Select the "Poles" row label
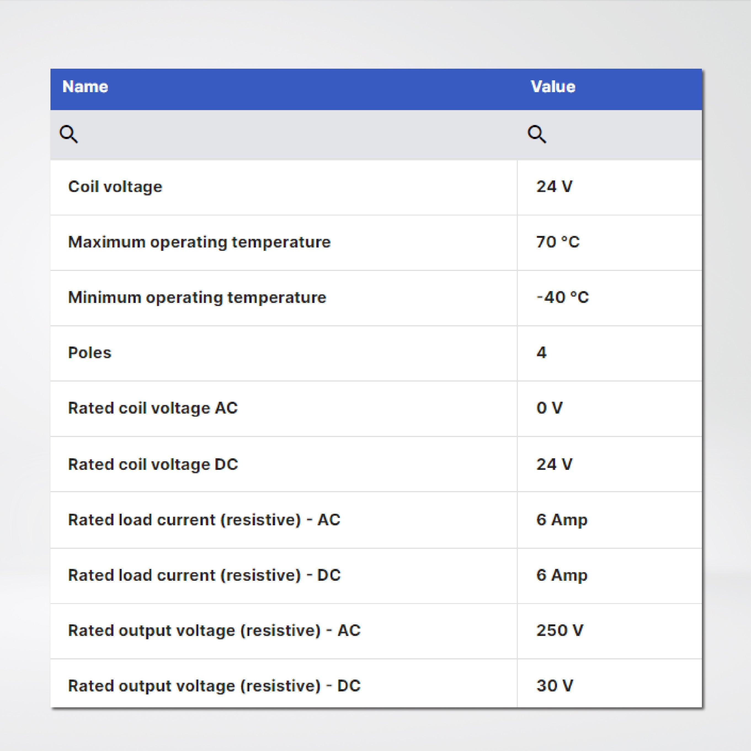 click(x=90, y=353)
